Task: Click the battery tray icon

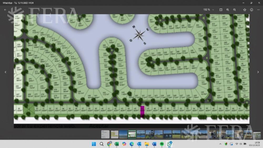Action: [x=245, y=144]
